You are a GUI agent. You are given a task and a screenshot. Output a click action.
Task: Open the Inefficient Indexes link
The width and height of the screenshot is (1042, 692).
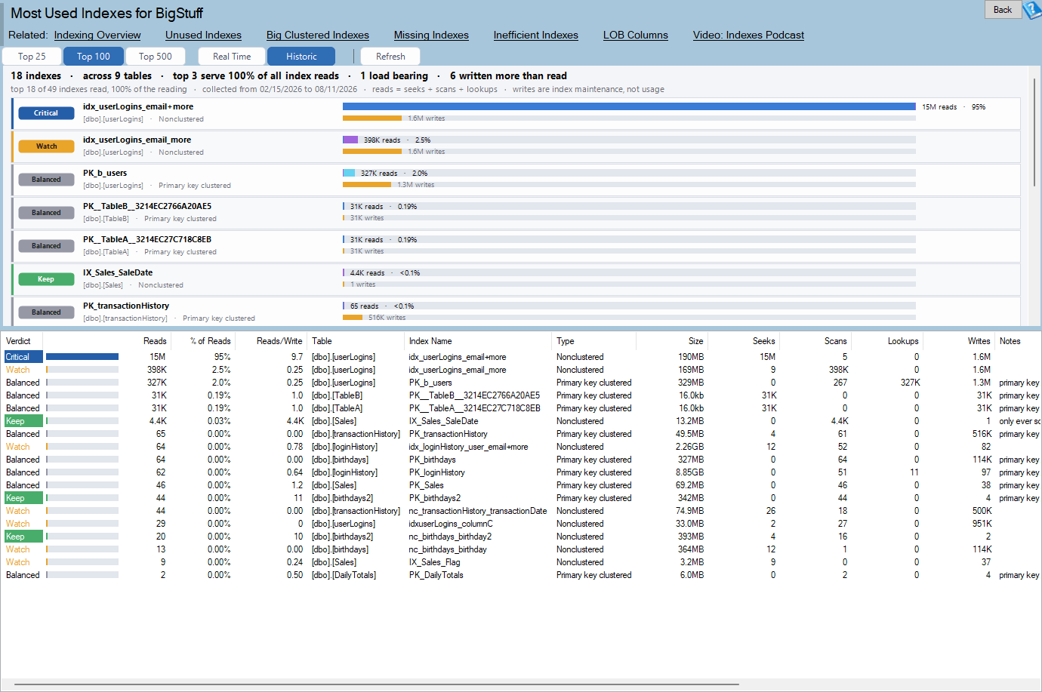tap(536, 35)
